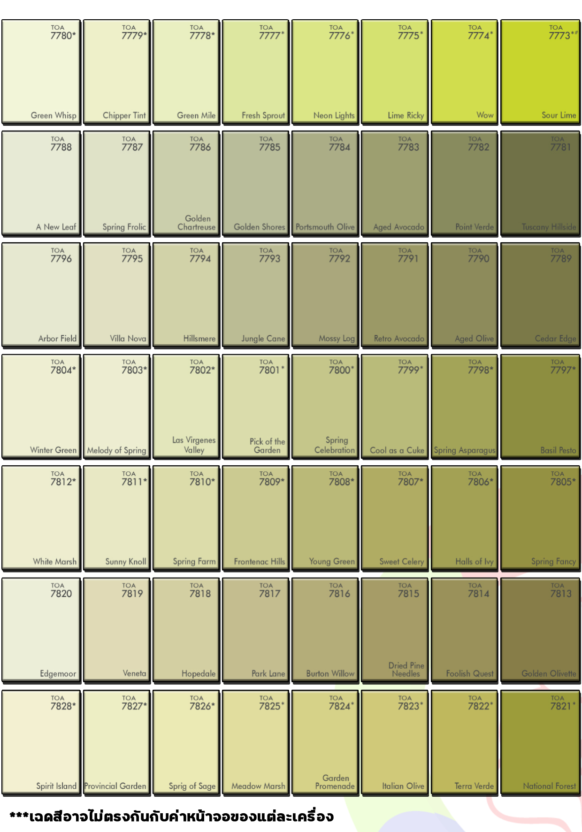Viewport: 582px width, 832px height.
Task: Click the Sweet Celery 7807 swatch
Action: point(394,518)
